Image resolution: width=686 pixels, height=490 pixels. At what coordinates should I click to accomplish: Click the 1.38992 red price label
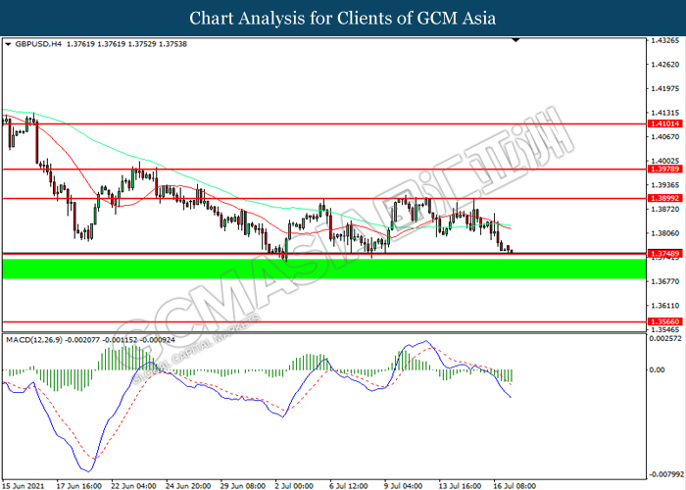(x=665, y=198)
